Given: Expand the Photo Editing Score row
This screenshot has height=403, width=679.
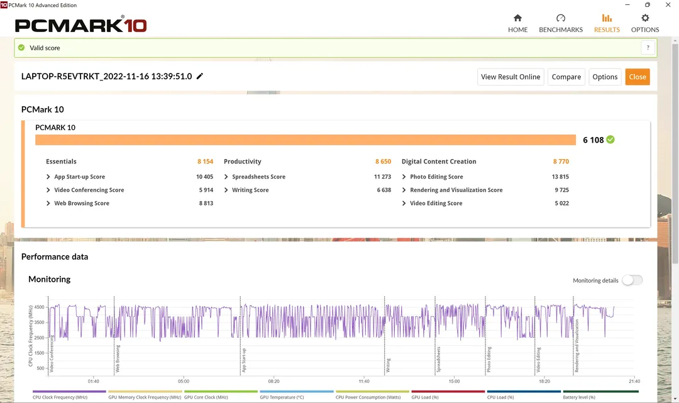Looking at the screenshot, I should [404, 177].
